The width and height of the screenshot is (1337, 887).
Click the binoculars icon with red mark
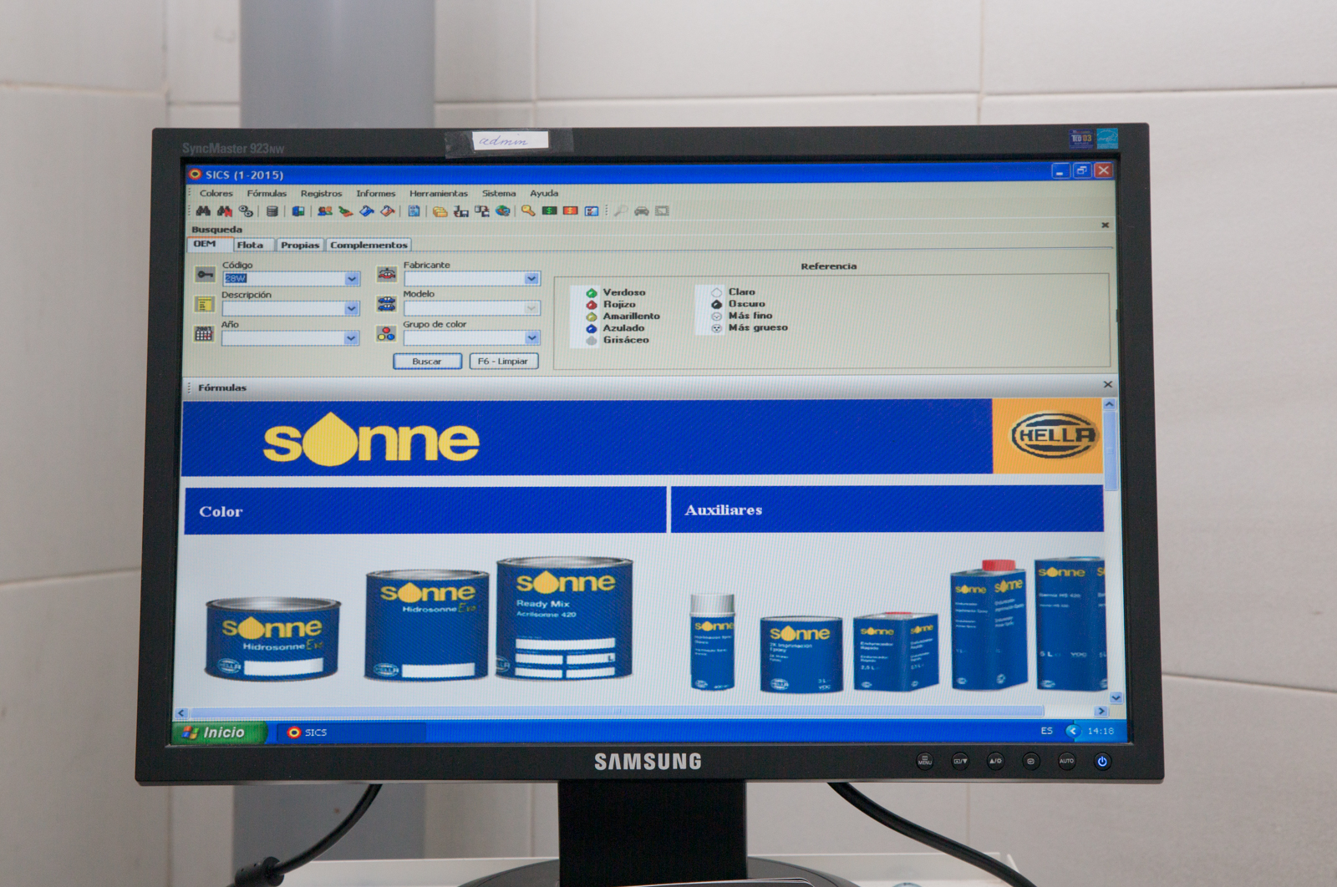pos(224,211)
